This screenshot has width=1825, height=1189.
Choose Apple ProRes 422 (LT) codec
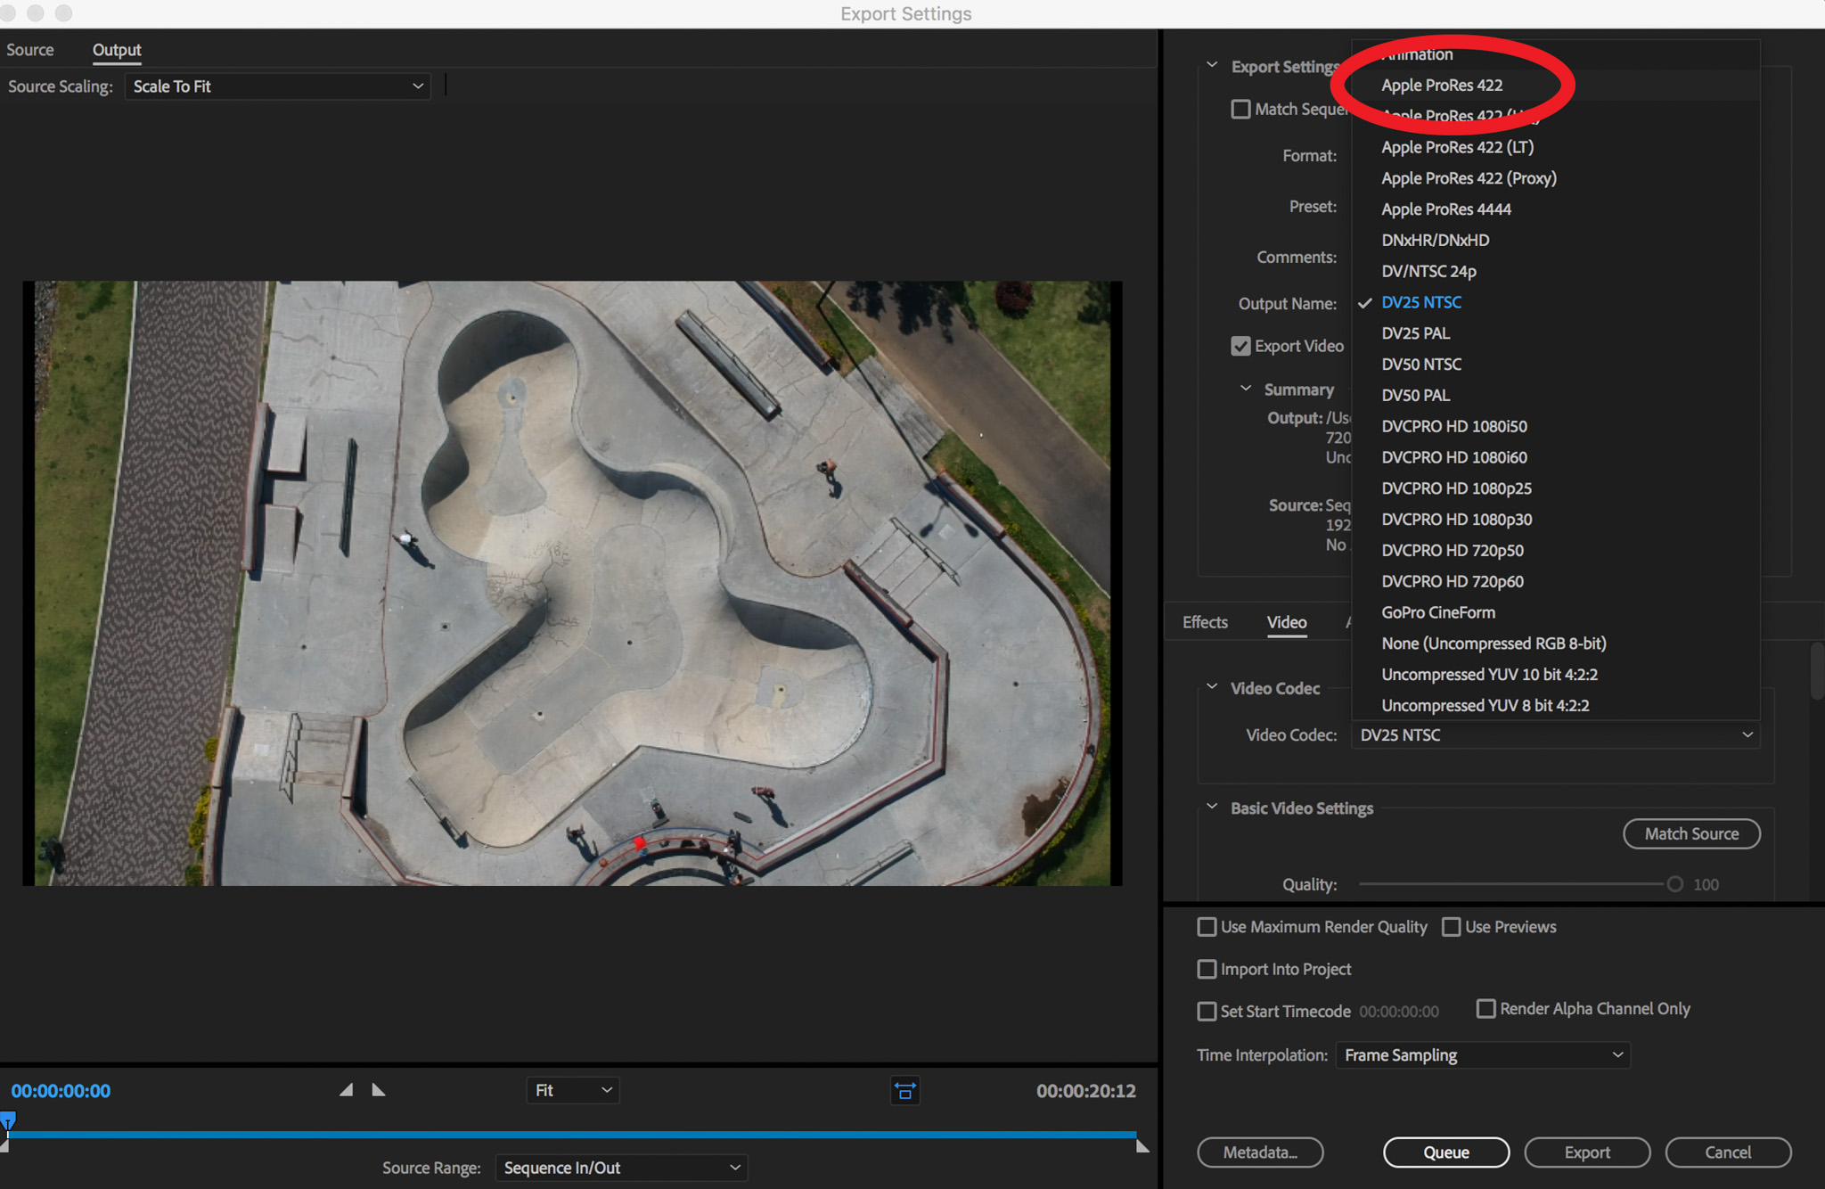point(1555,147)
